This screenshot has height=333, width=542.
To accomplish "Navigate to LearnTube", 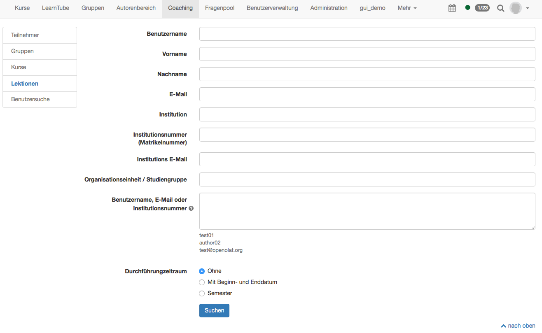I will (55, 8).
